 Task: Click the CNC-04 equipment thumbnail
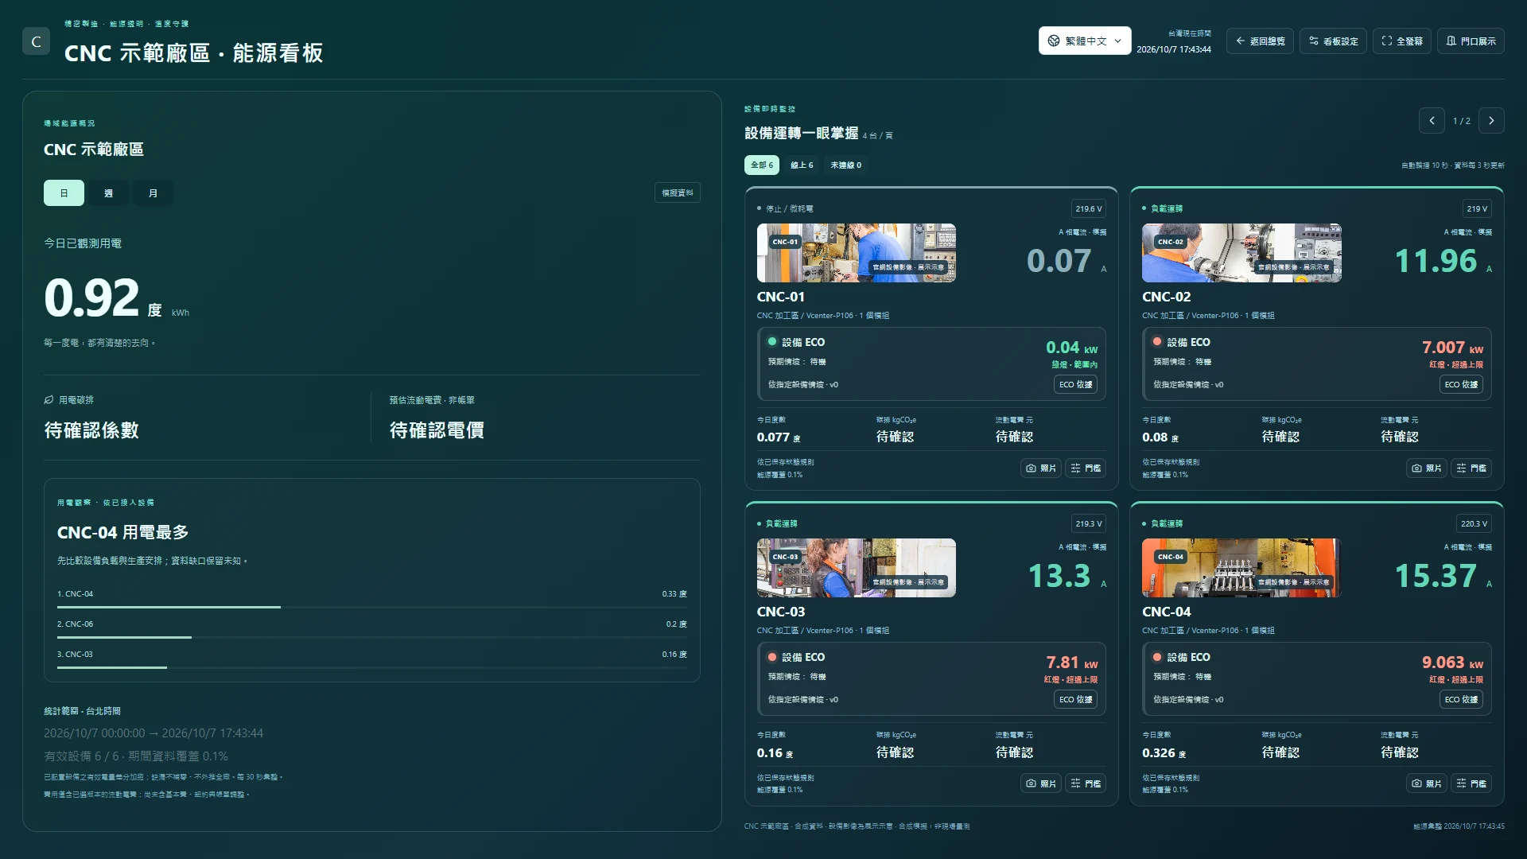tap(1241, 568)
